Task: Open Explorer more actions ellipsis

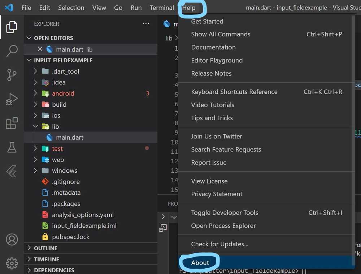Action: (146, 23)
